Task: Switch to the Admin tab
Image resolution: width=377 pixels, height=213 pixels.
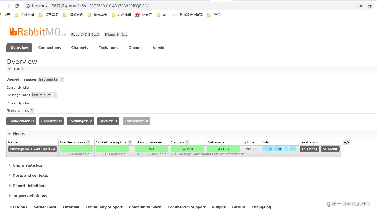Action: pyautogui.click(x=159, y=48)
